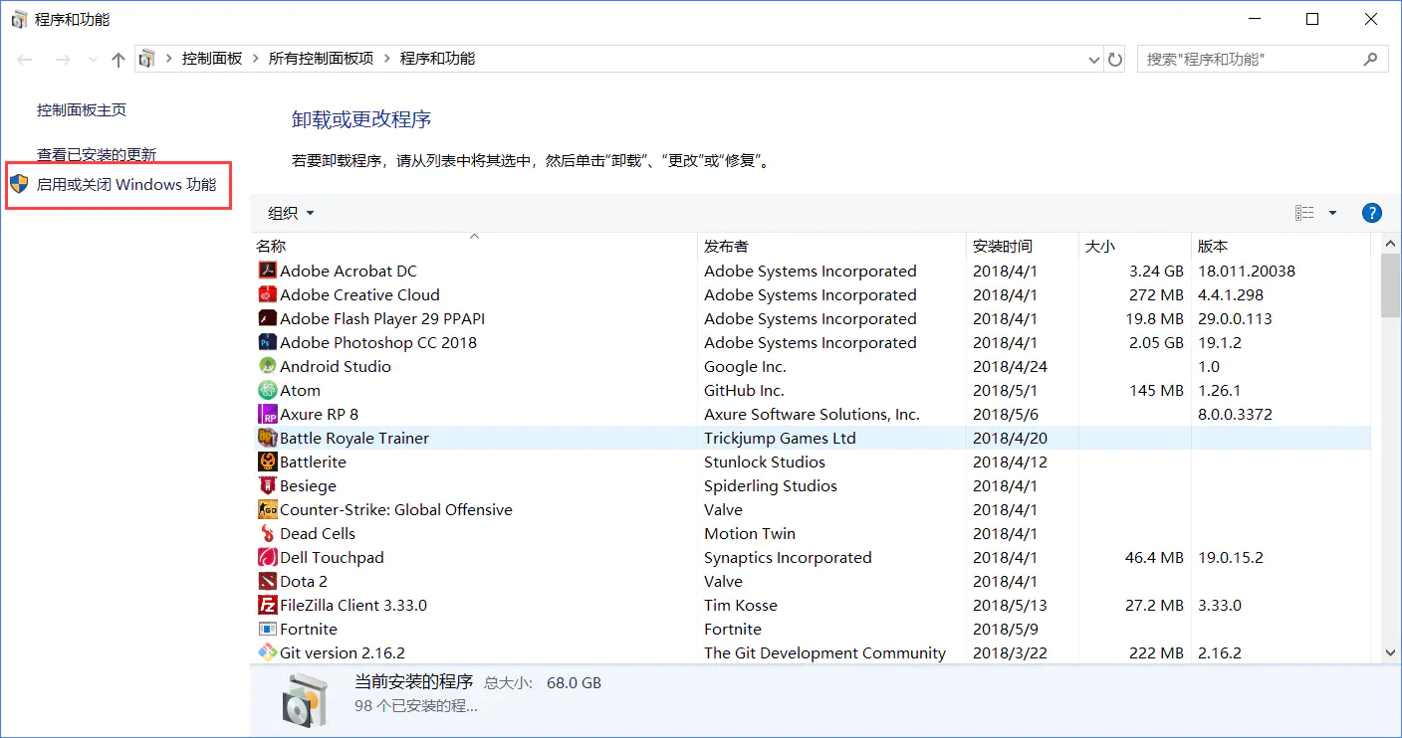Click the Counter-Strike: Global Offensive icon
The width and height of the screenshot is (1402, 738).
click(267, 509)
